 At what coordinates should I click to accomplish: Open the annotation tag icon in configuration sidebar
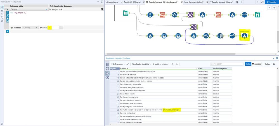(x=2, y=17)
